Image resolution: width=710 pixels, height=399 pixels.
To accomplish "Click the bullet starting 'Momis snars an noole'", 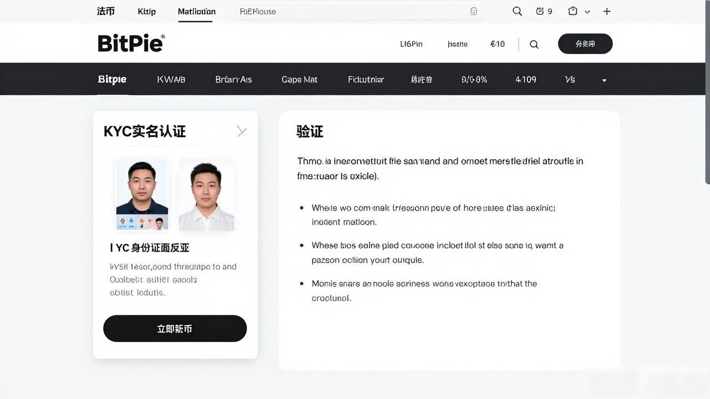I will pyautogui.click(x=424, y=290).
